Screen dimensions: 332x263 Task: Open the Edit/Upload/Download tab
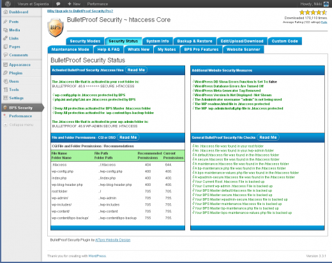(242, 41)
